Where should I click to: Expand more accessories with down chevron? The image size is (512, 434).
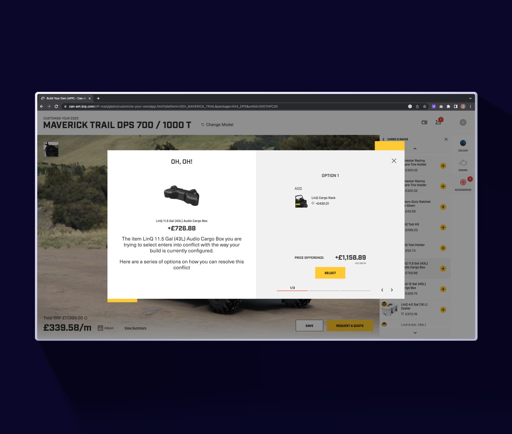pyautogui.click(x=415, y=332)
